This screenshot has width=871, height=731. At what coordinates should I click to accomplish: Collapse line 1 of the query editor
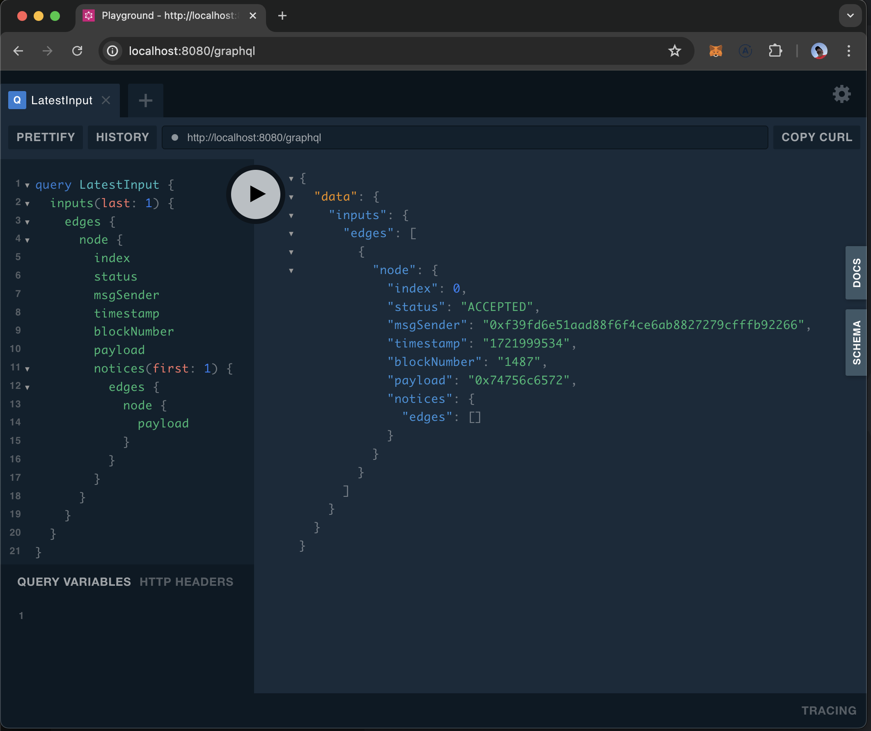(28, 186)
